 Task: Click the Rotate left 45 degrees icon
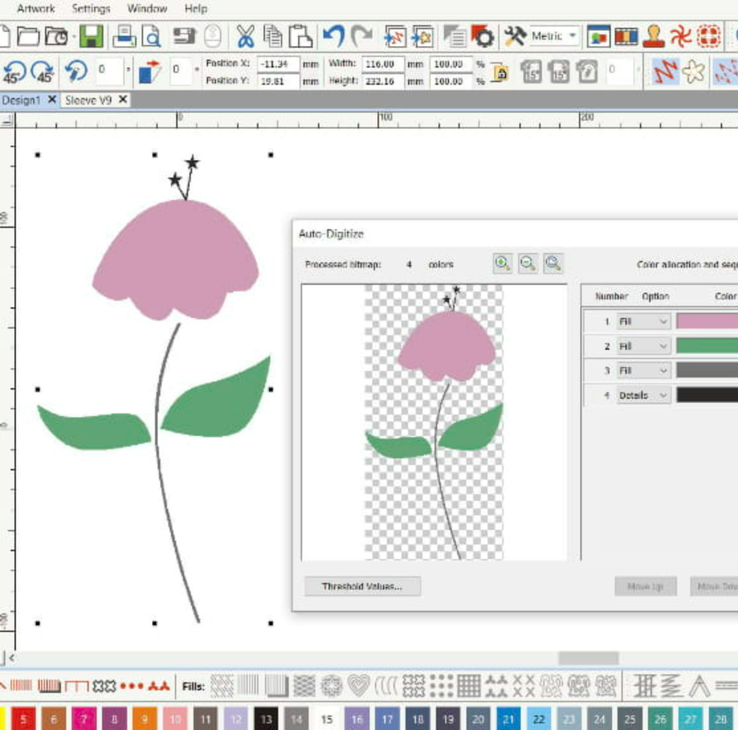click(15, 72)
